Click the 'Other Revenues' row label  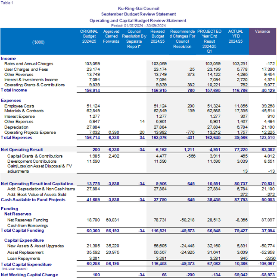pyautogui.click(x=19, y=74)
